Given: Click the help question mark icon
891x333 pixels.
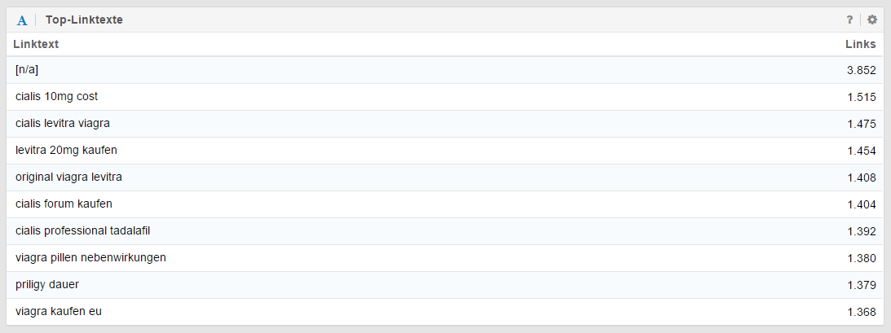Looking at the screenshot, I should [x=849, y=20].
